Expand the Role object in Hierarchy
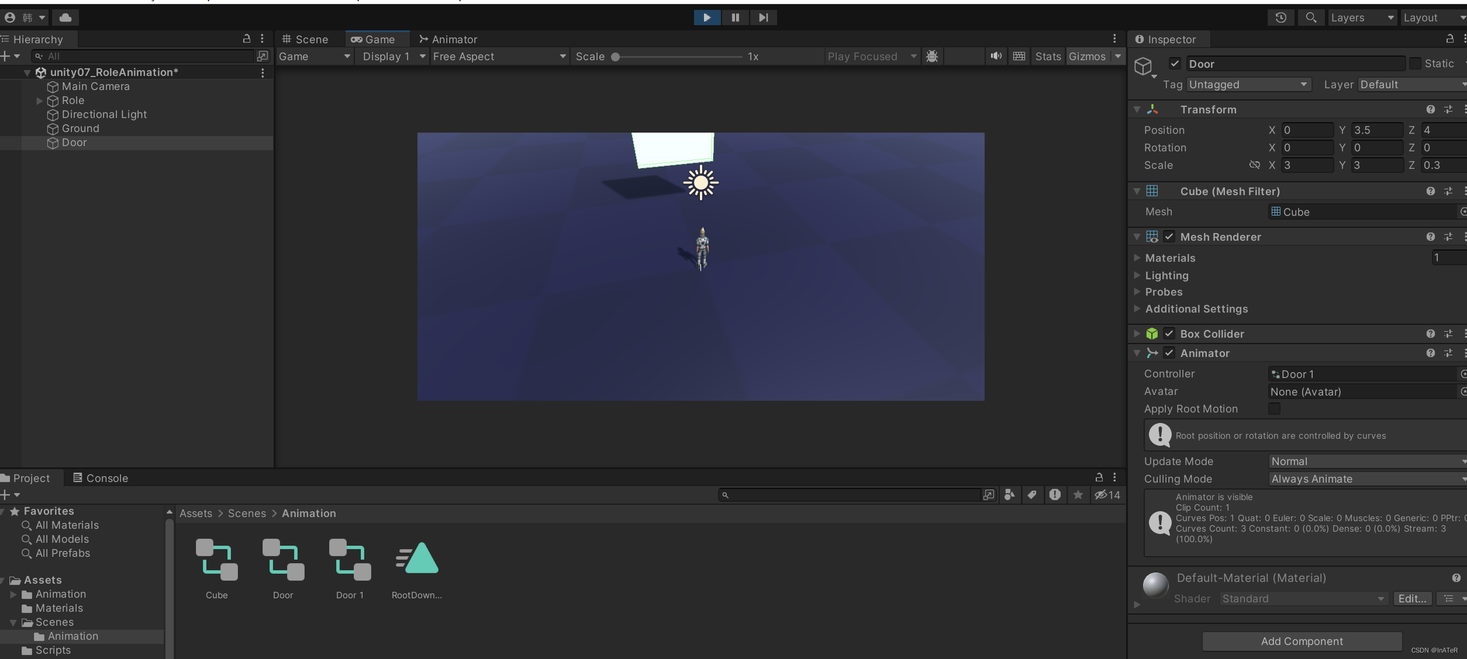Screen dimensions: 1467x659 (x=39, y=100)
